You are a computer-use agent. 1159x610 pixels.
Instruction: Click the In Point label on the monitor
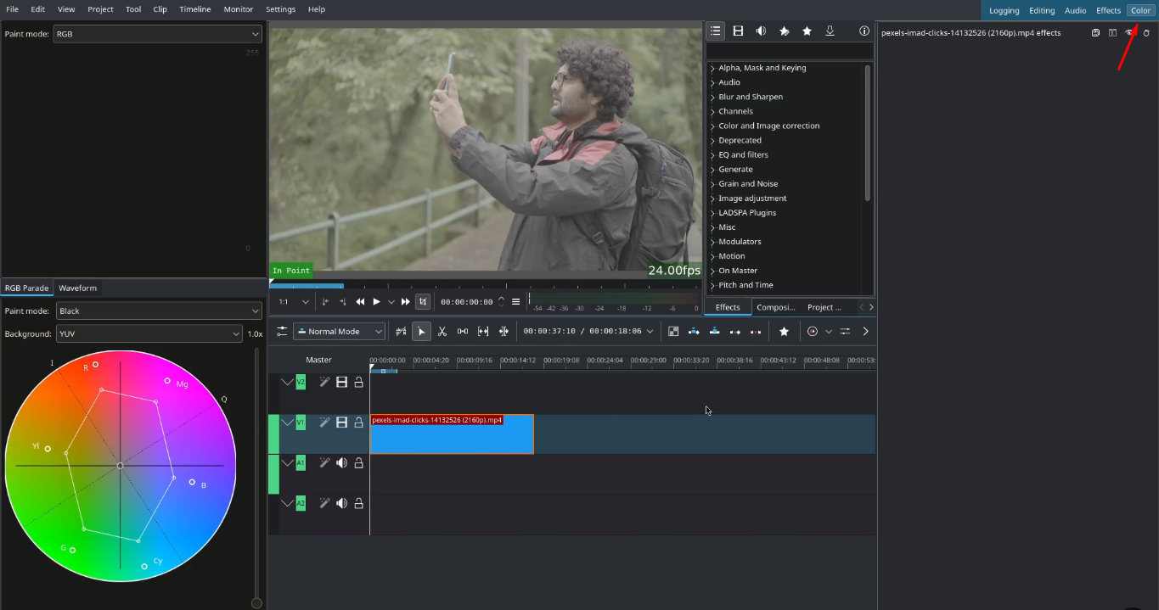click(x=291, y=270)
